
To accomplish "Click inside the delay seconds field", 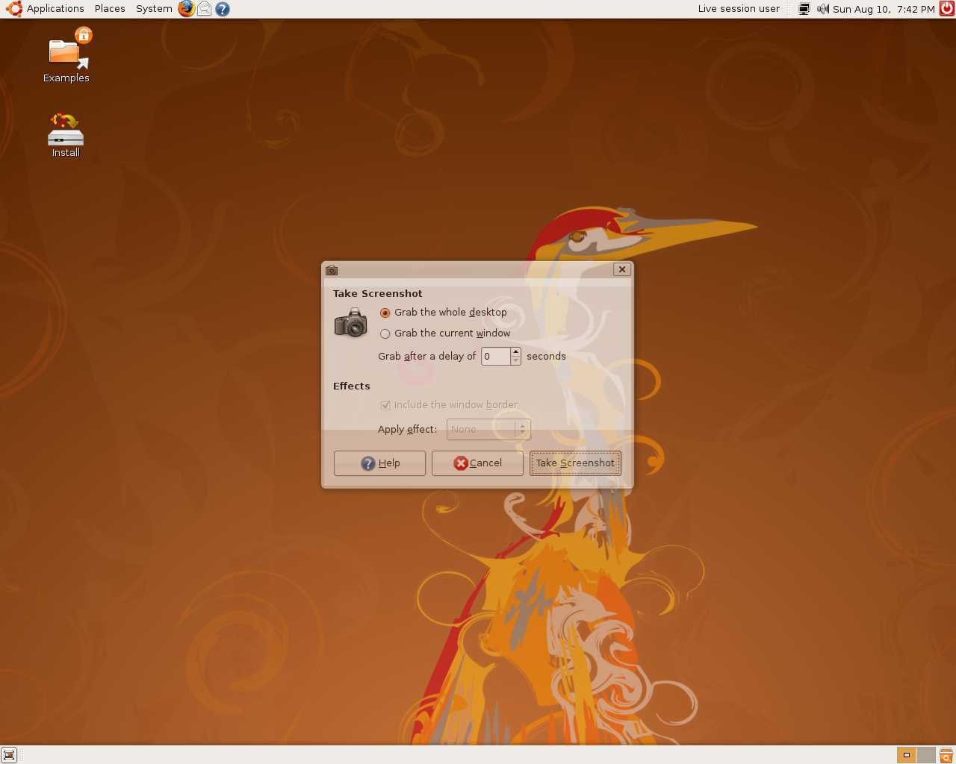I will 495,356.
